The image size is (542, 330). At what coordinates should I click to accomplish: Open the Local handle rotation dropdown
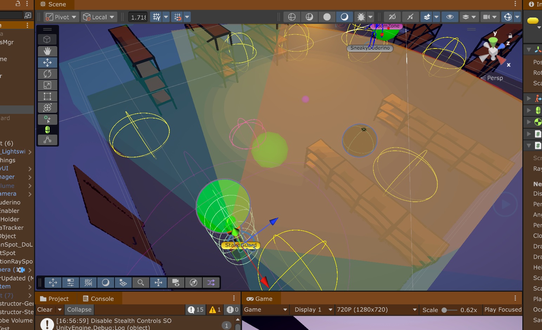[99, 17]
